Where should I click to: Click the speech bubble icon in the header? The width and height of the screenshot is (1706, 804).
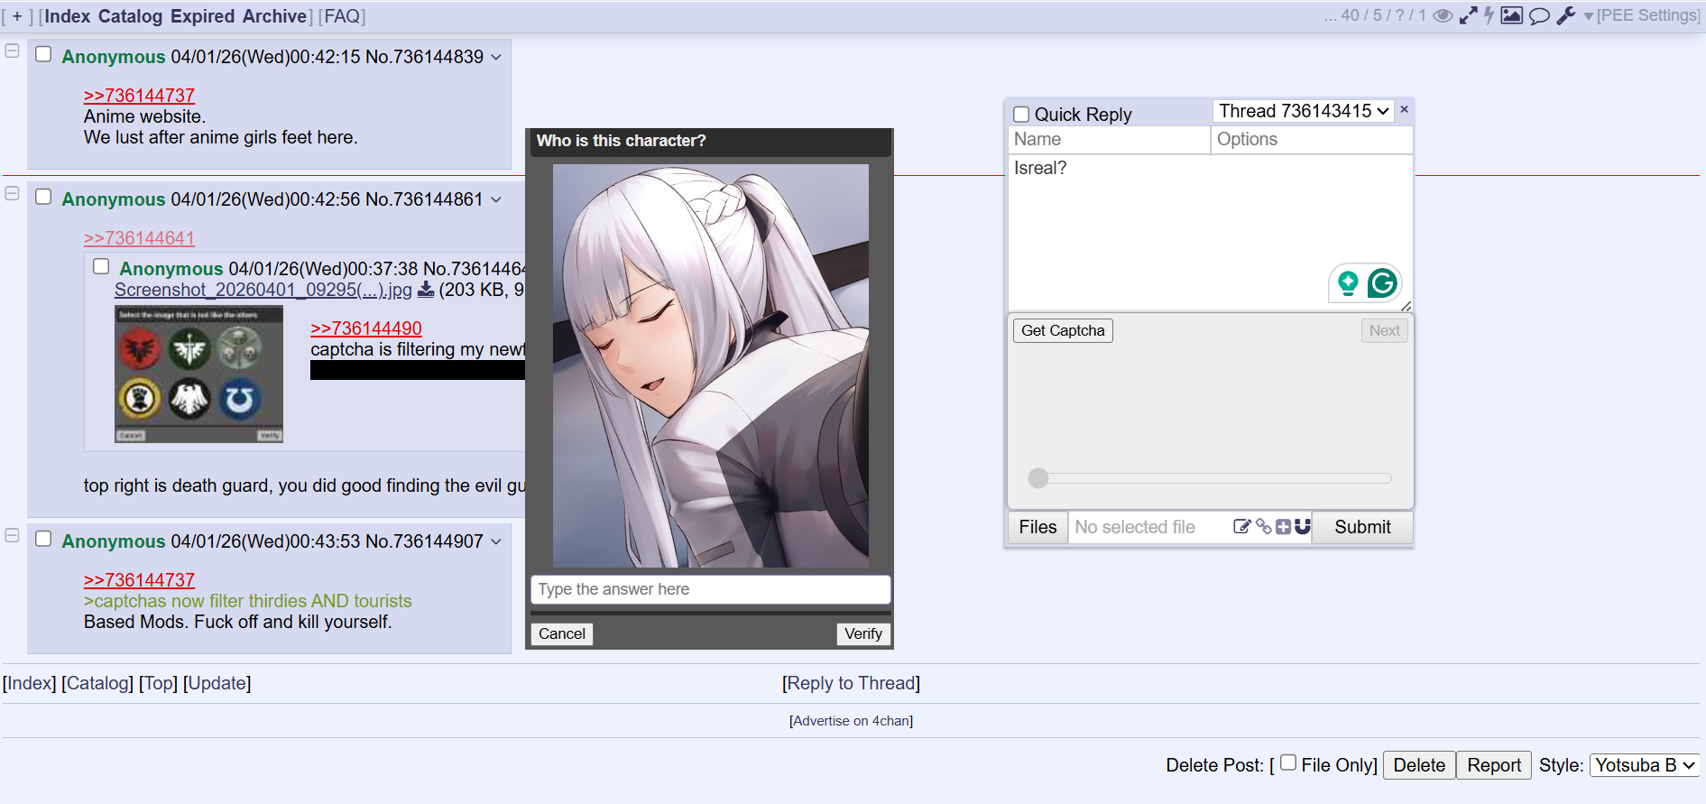point(1540,15)
